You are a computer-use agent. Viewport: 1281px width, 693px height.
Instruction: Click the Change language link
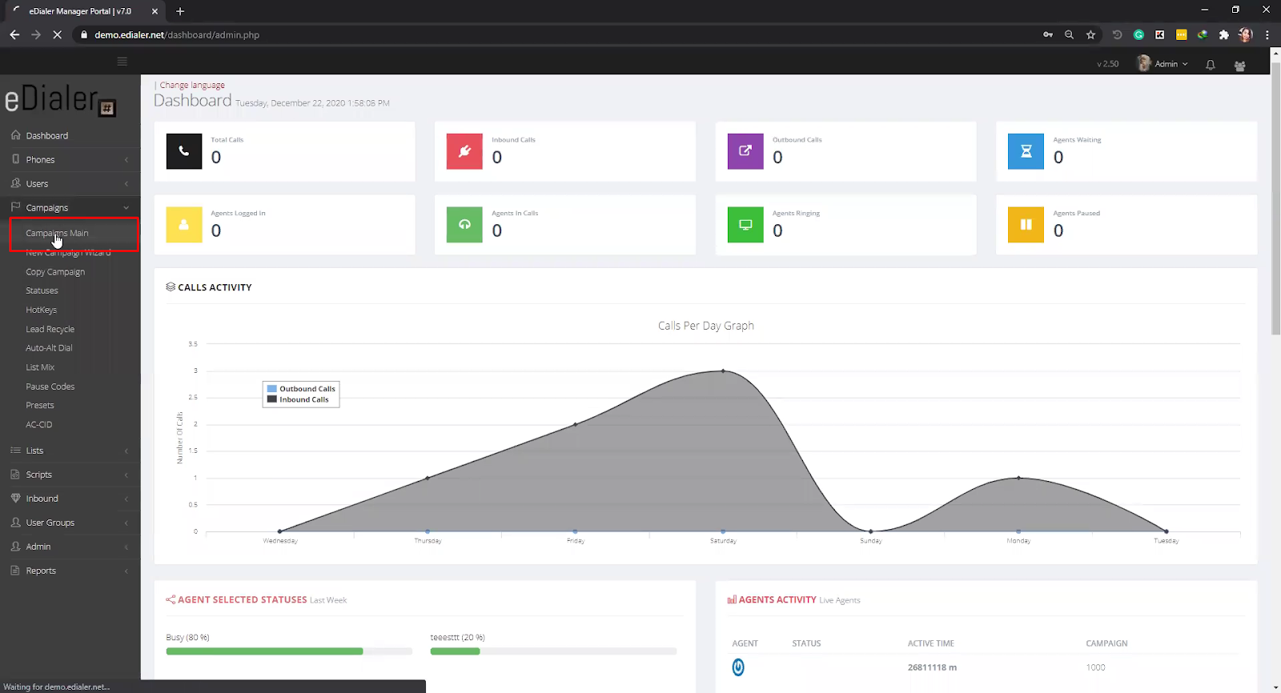pos(192,85)
